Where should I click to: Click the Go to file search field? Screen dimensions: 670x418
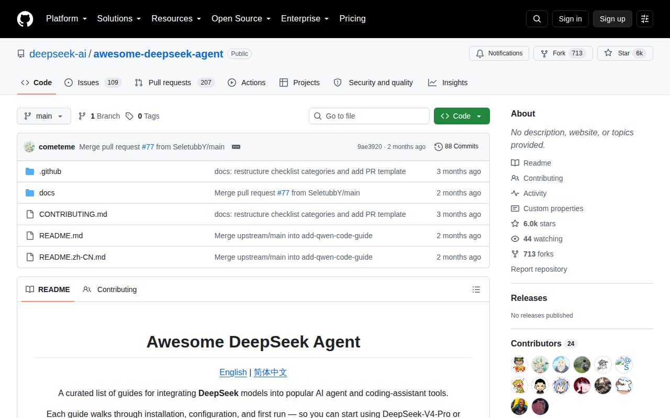pyautogui.click(x=369, y=116)
